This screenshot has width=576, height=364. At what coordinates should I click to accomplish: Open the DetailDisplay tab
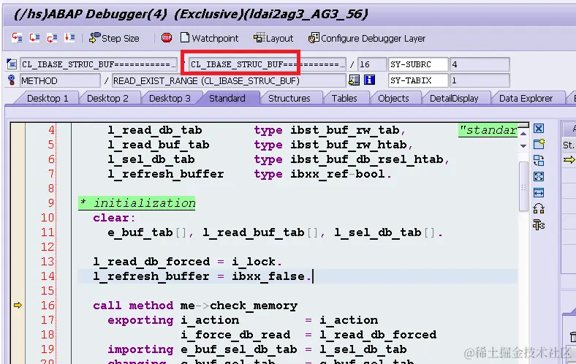454,99
